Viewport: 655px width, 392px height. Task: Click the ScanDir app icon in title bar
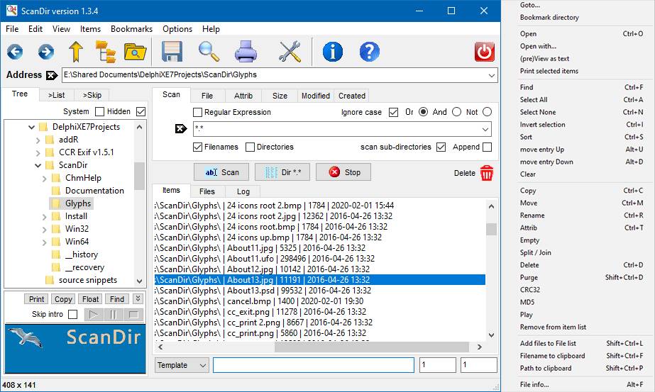click(x=11, y=11)
